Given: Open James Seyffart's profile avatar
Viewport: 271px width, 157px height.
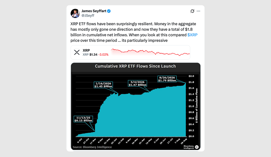Looking at the screenshot, I should click(75, 13).
